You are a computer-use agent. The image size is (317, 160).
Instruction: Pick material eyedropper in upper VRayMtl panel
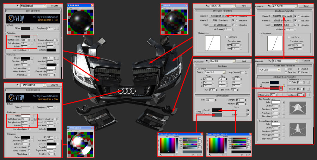(18, 6)
